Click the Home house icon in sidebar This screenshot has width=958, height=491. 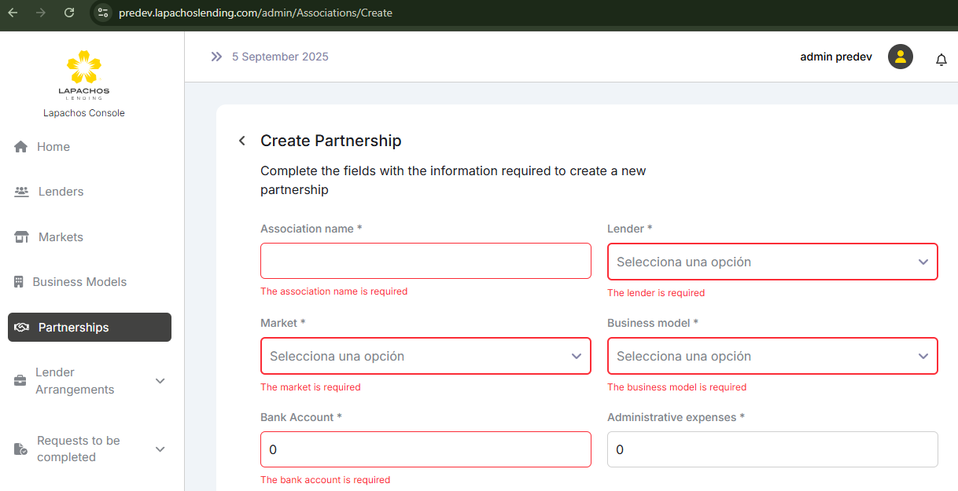click(21, 147)
